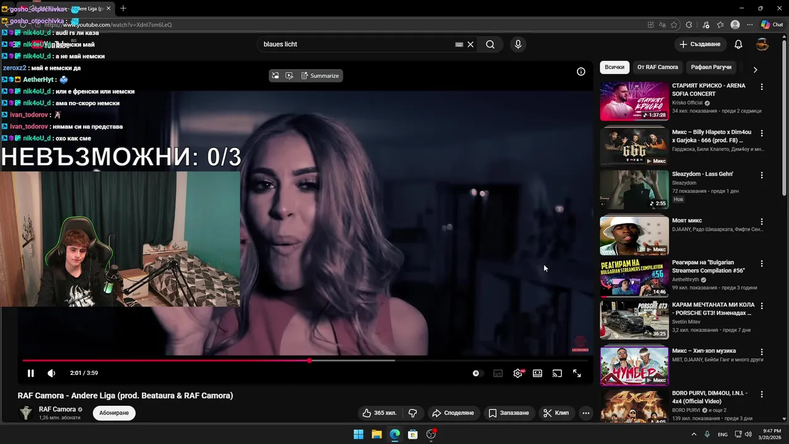The width and height of the screenshot is (789, 444).
Task: Select the От RAF Camora filter chip
Action: point(658,67)
